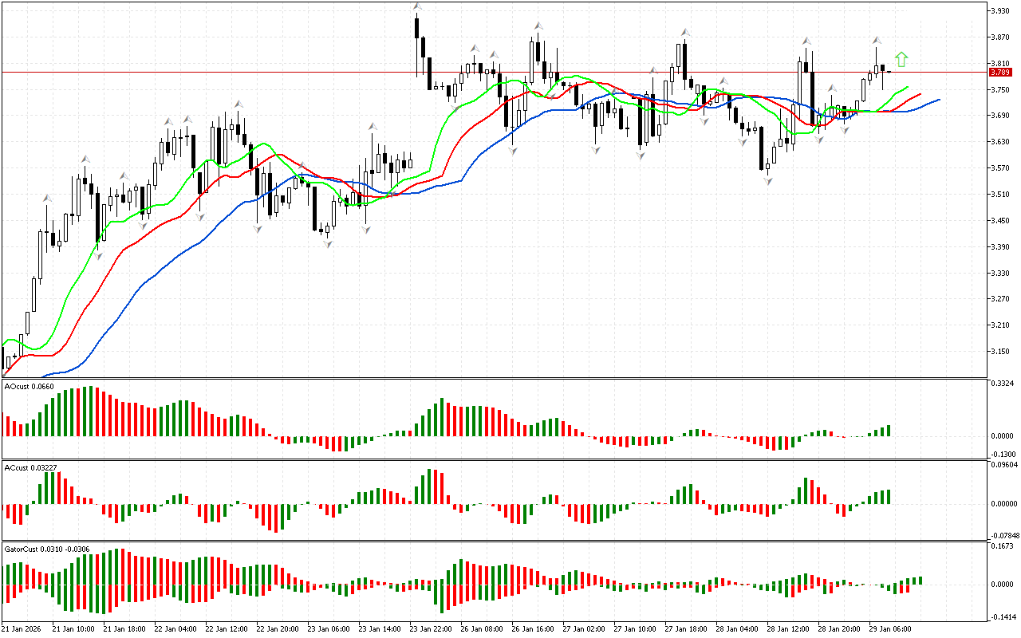Click the last green AOcust histogram bar
Screen dimensions: 1021x638
(x=888, y=431)
